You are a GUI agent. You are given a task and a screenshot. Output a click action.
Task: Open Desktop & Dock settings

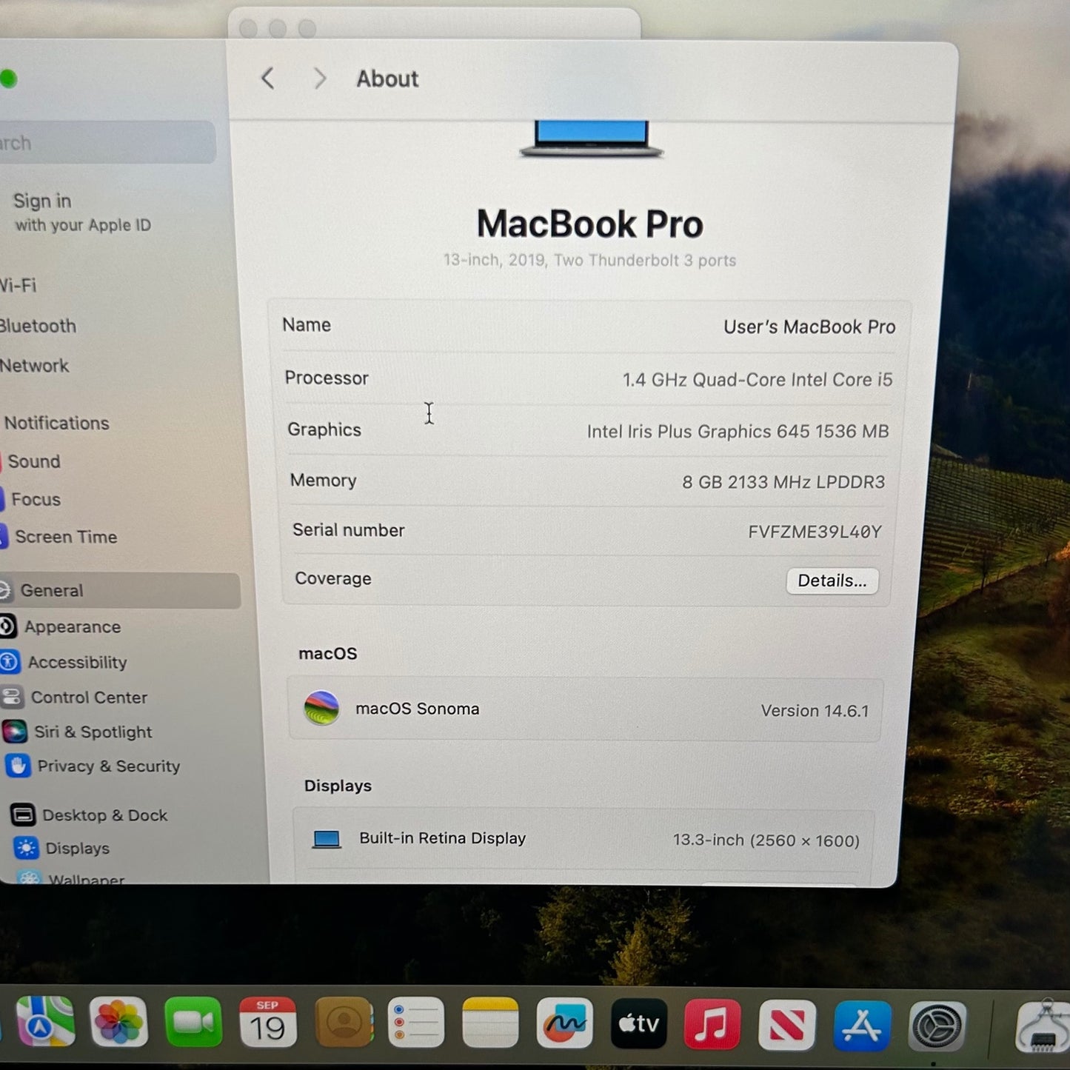[x=104, y=815]
